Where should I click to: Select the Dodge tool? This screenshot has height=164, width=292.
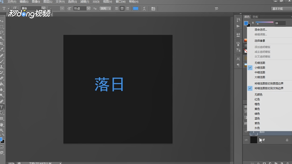click(x=2, y=95)
